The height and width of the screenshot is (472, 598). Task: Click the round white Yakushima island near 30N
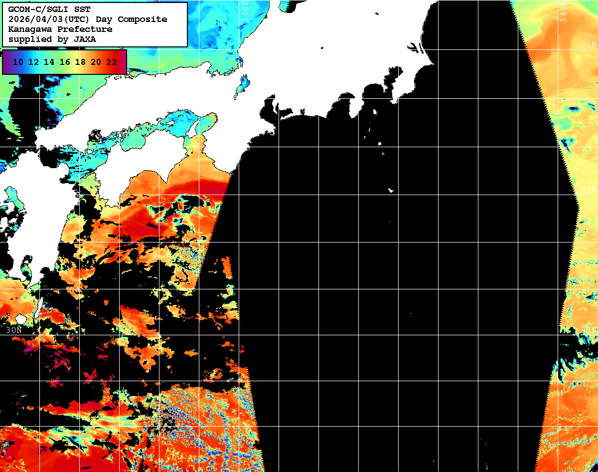click(x=21, y=318)
